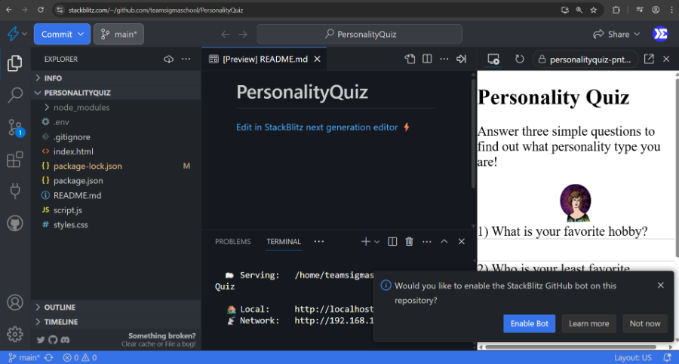Open the Extensions view
The height and width of the screenshot is (364, 679).
15,159
